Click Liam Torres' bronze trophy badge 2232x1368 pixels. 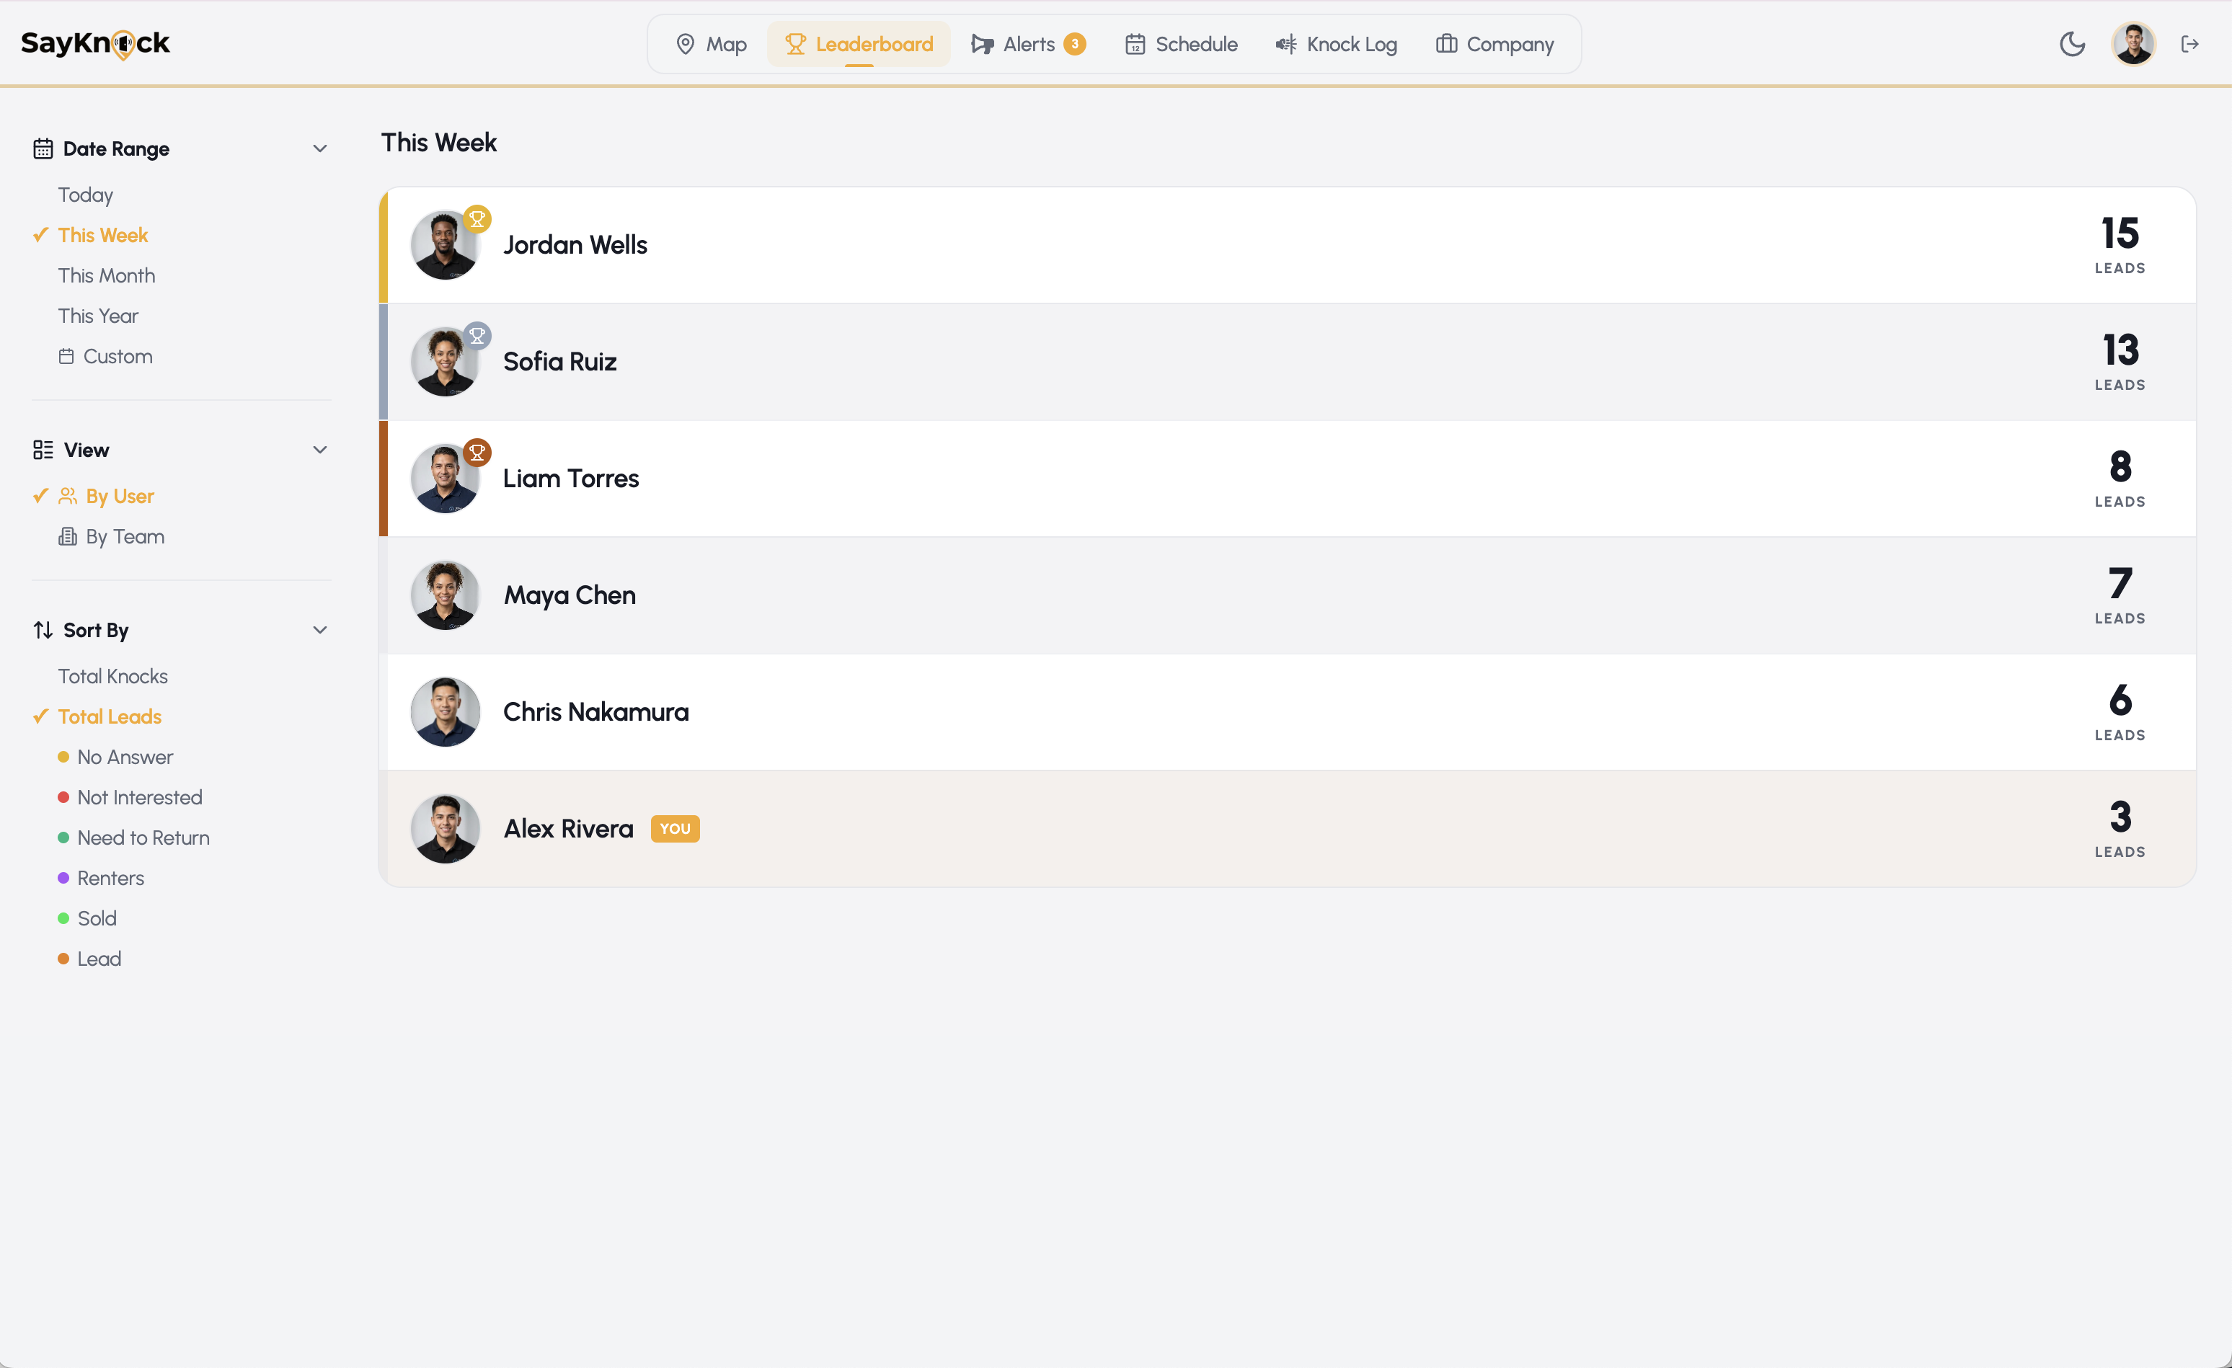click(x=477, y=453)
